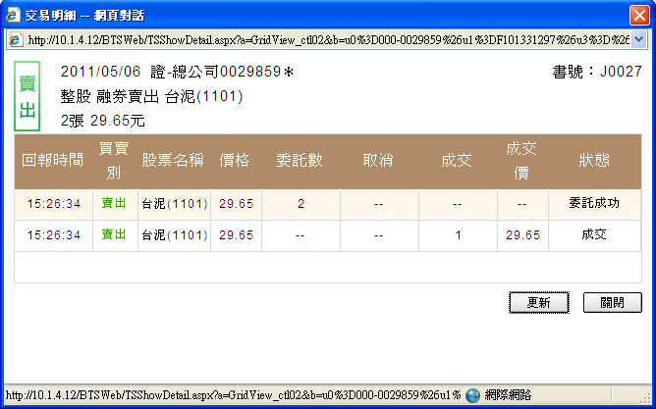This screenshot has width=656, height=409.
Task: Click the 交易明細 -- 網頁對話 title text
Action: tap(84, 16)
